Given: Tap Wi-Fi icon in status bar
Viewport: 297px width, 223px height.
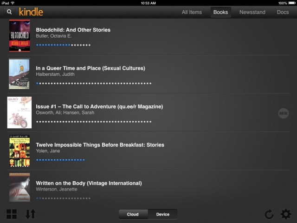Looking at the screenshot, I should 13,3.
